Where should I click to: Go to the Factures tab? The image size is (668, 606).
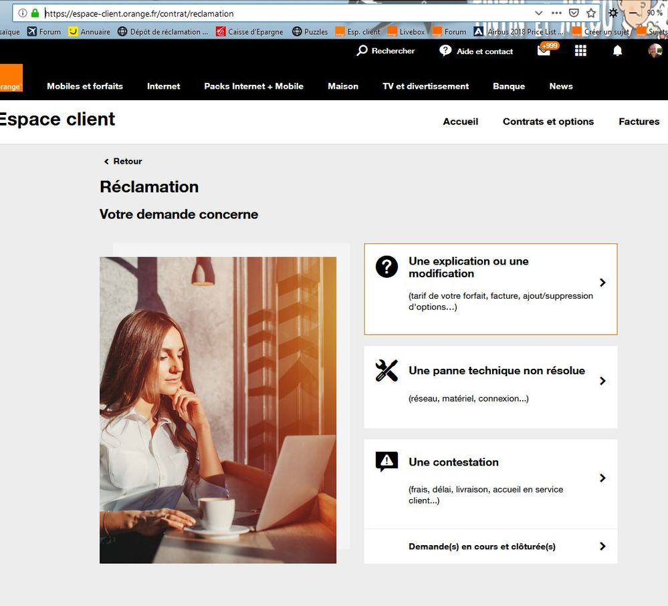[x=639, y=122]
